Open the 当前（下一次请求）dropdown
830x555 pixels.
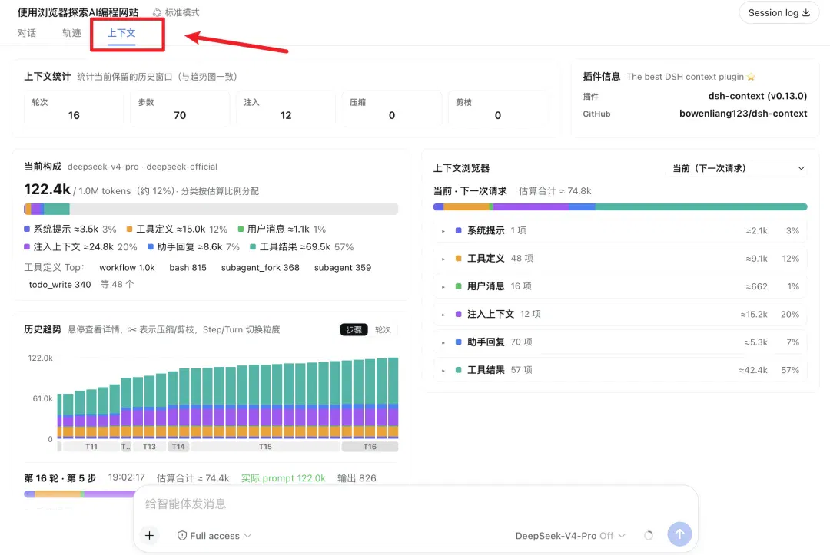738,168
